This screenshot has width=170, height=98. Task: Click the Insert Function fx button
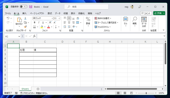pyautogui.click(x=34, y=36)
